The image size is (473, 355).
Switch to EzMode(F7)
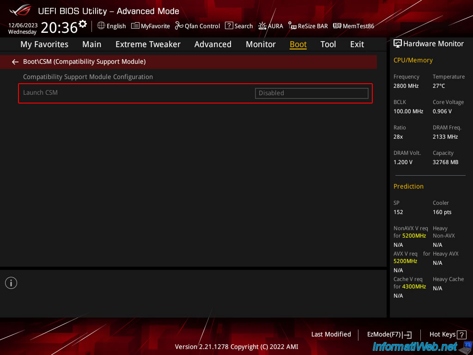[x=389, y=334]
